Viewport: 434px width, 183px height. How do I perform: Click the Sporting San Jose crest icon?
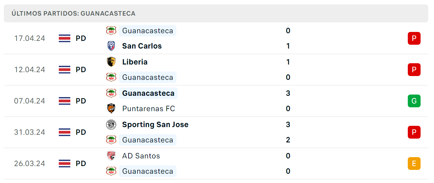pos(111,125)
